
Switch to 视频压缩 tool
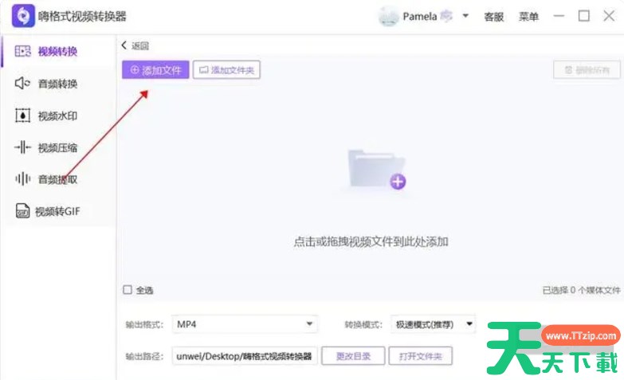48,147
